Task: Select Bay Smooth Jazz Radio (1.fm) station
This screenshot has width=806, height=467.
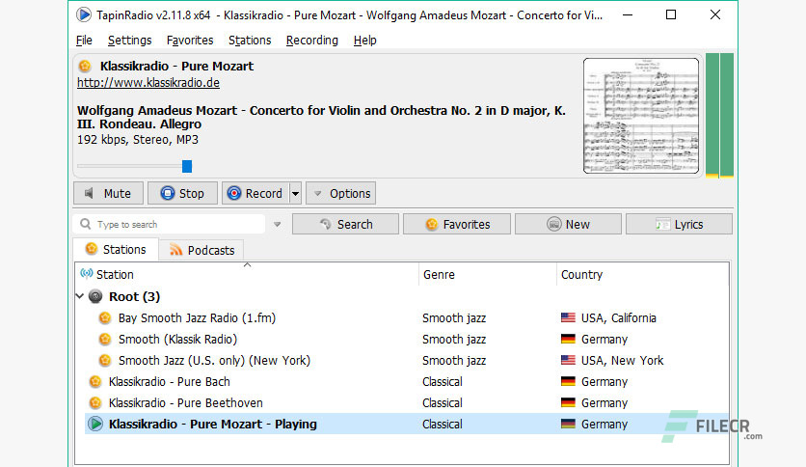Action: click(x=197, y=317)
